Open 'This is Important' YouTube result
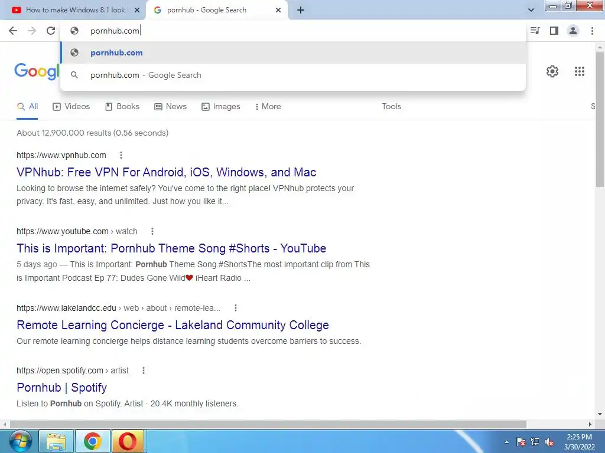 (171, 248)
